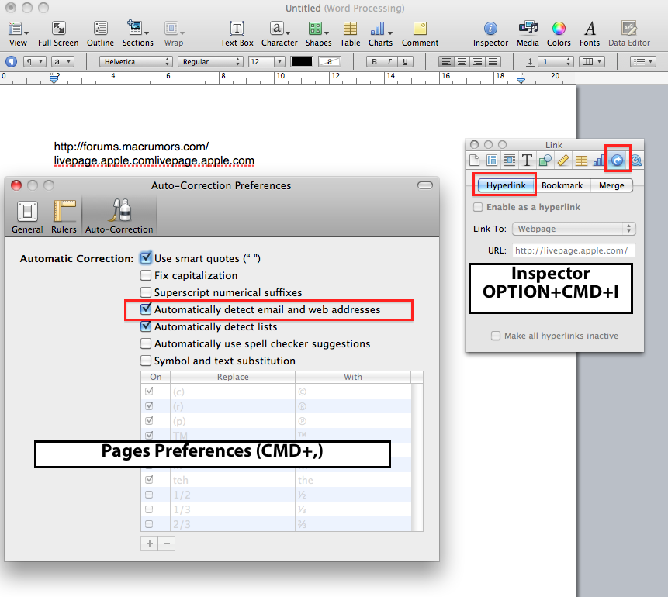Select QuickTime inspector icon

point(636,160)
